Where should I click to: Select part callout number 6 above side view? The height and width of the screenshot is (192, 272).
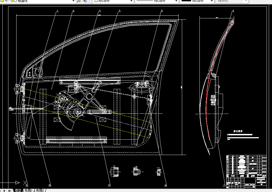(x=233, y=11)
